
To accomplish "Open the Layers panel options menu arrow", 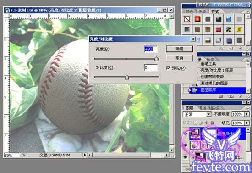I will click(x=248, y=108).
